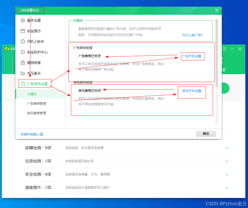Screen dimensions: 248x208
Task: Click 360设置中心 title text
Action: click(30, 10)
